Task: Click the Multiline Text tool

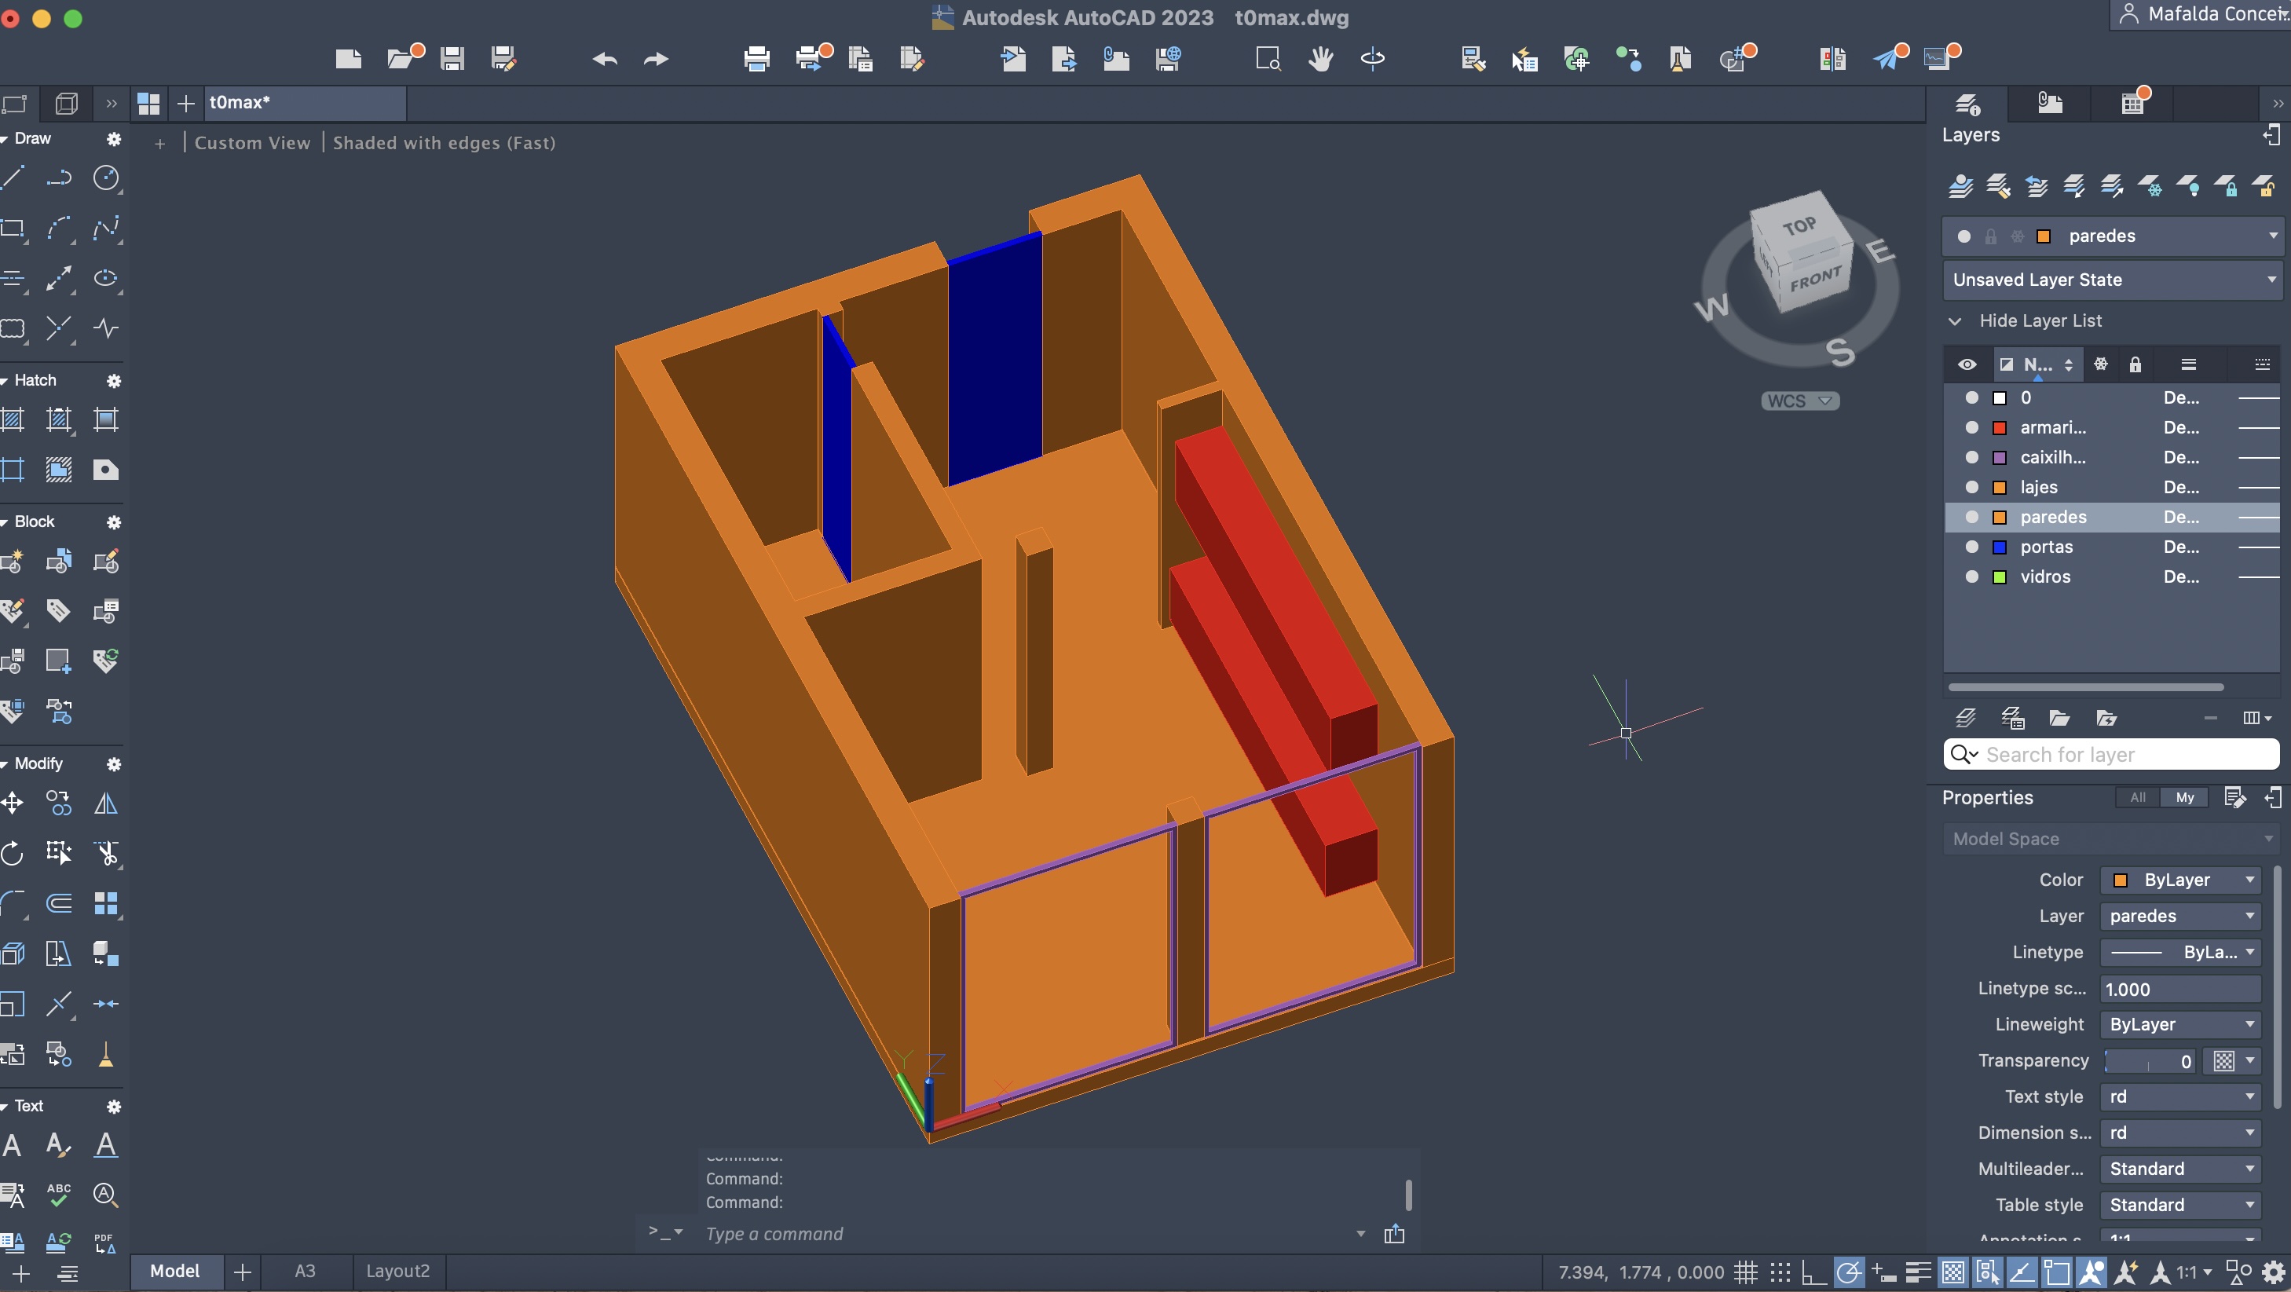Action: click(13, 1145)
